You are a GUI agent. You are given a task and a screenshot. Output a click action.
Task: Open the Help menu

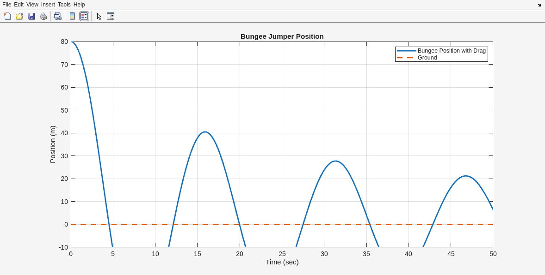pyautogui.click(x=79, y=5)
